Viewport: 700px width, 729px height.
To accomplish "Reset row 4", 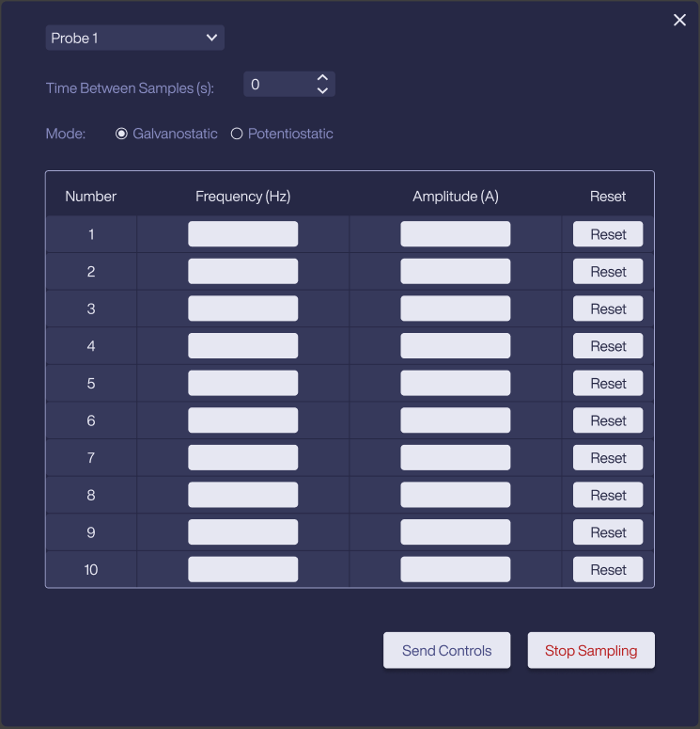I will pos(608,345).
